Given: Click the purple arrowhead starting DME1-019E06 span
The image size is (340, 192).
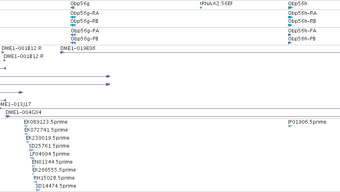Looking at the screenshot, I should (62, 52).
